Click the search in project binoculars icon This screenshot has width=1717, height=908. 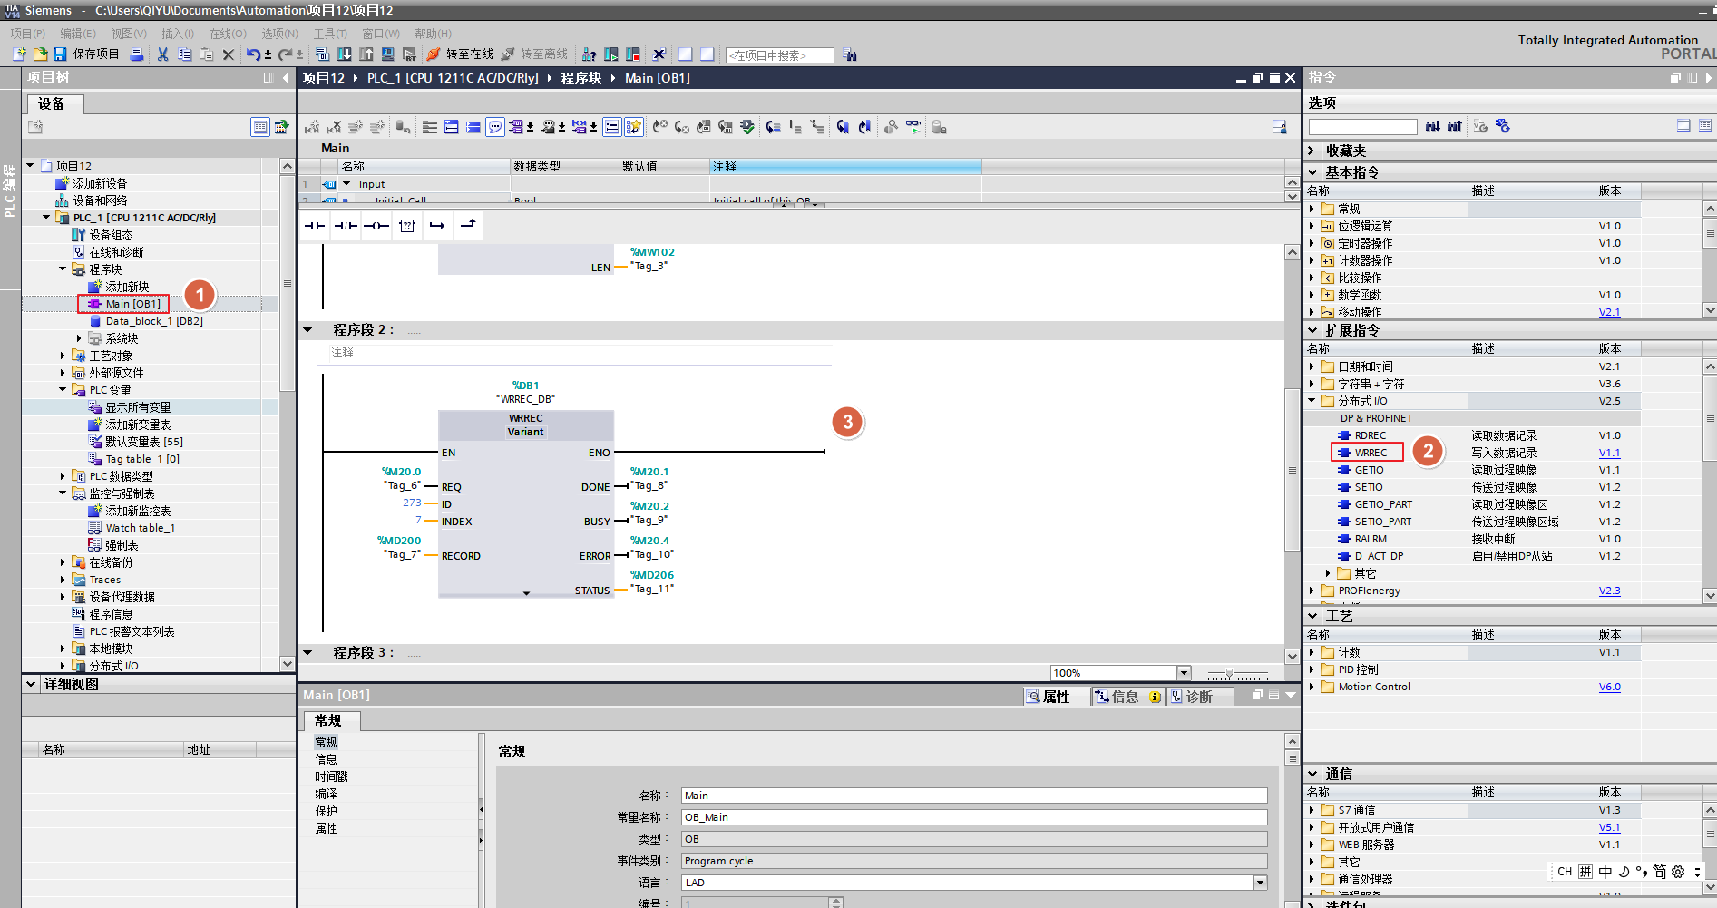(849, 54)
